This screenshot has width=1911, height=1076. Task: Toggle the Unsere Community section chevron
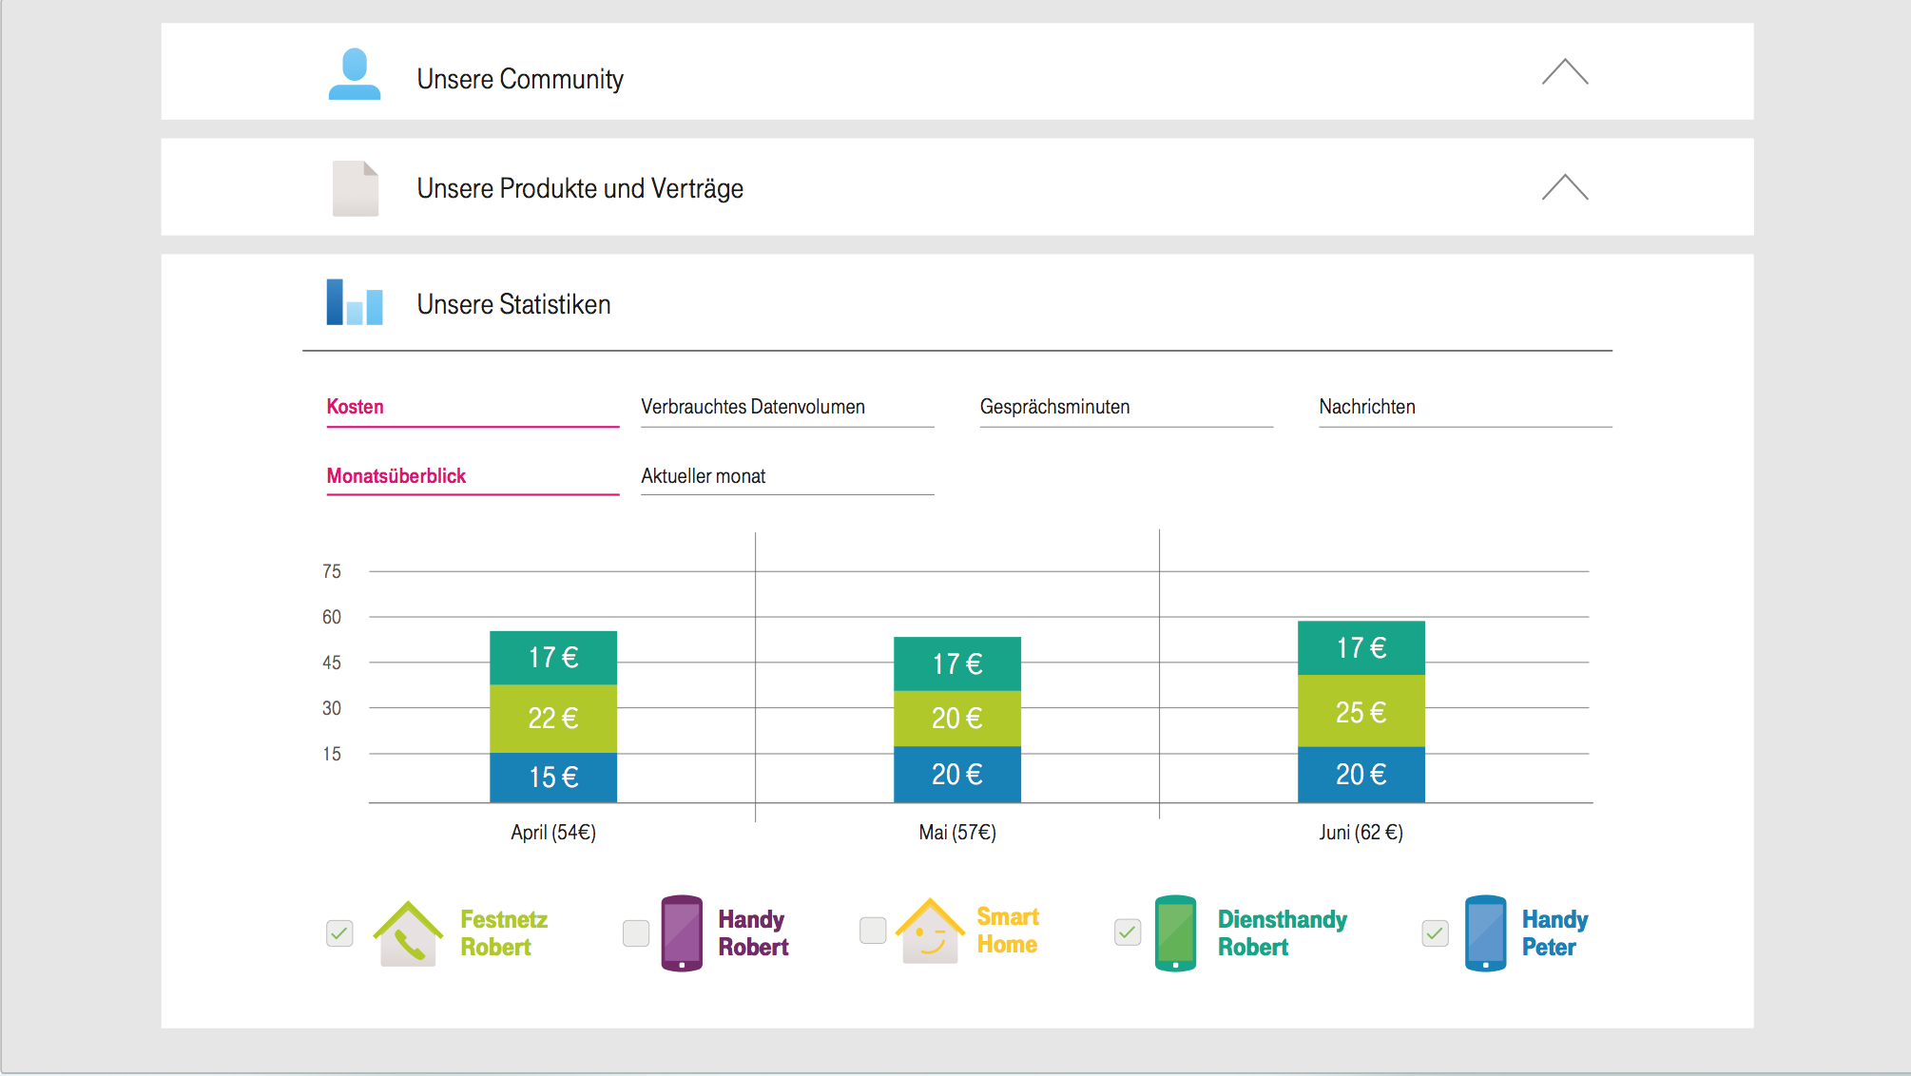coord(1564,72)
